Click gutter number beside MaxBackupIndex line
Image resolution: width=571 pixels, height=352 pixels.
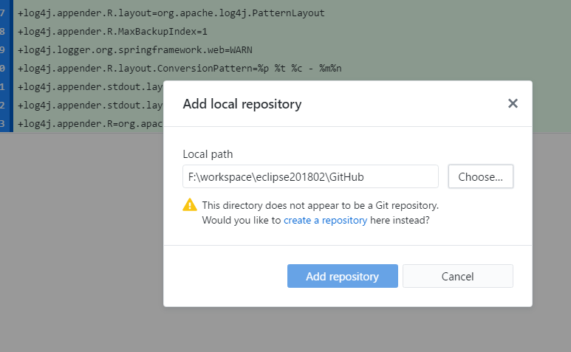(x=2, y=32)
